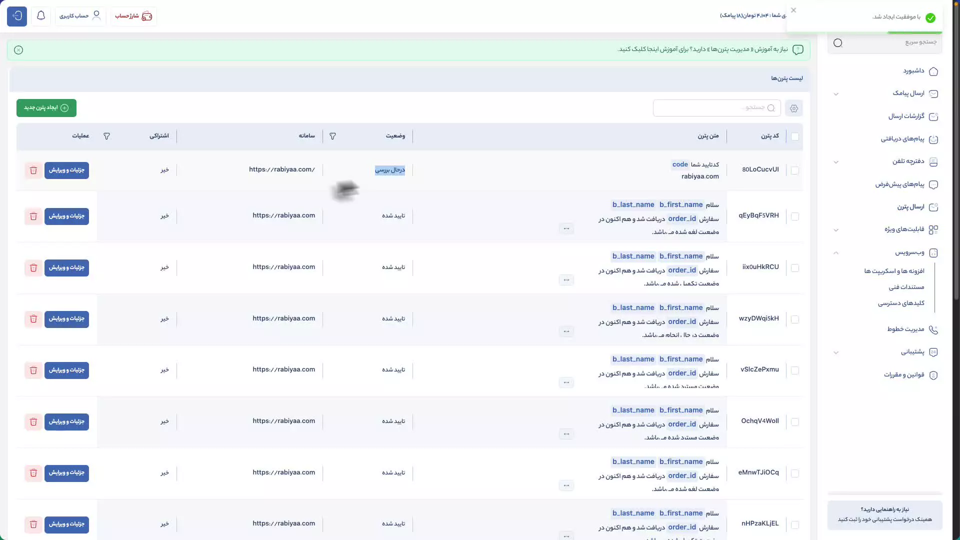Click the trash icon to delete pattern 80LoCucvUI
The height and width of the screenshot is (540, 960).
click(x=33, y=170)
